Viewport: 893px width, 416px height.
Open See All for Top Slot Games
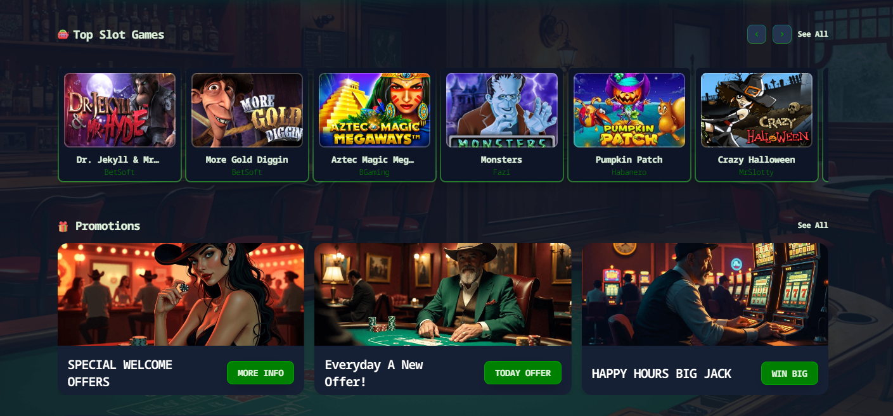(813, 34)
